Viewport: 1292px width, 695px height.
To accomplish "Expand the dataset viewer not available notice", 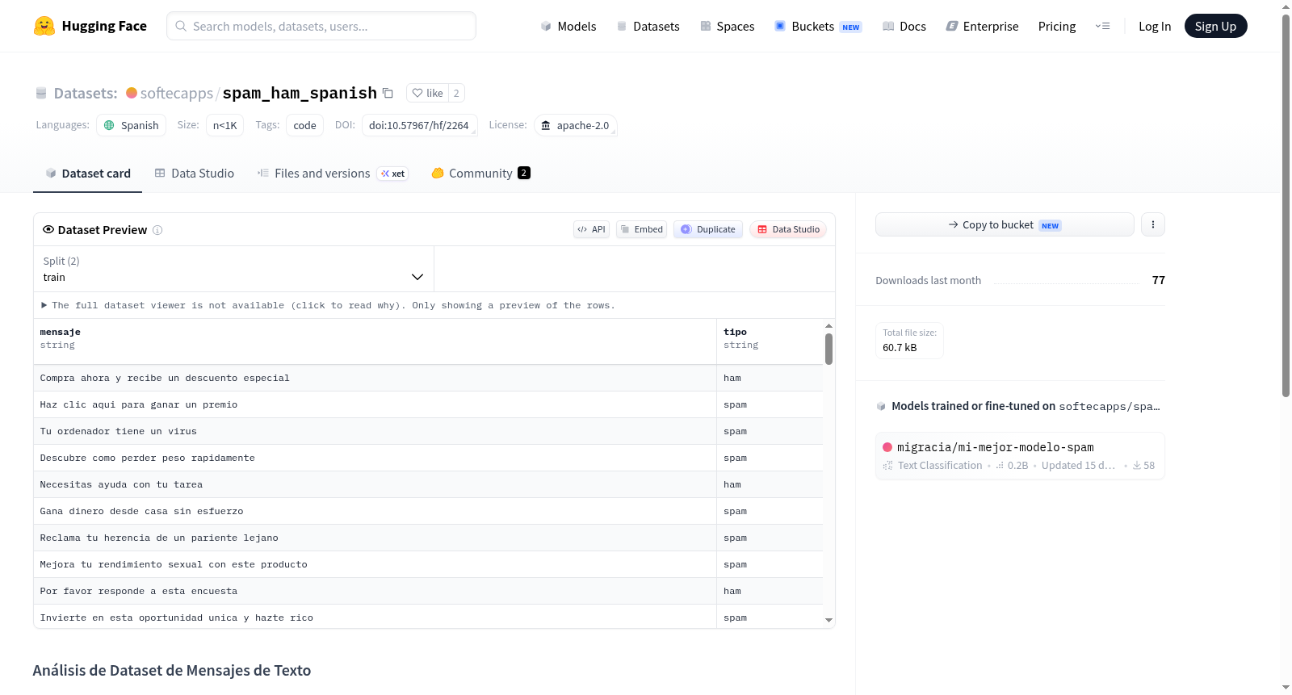I will [328, 305].
